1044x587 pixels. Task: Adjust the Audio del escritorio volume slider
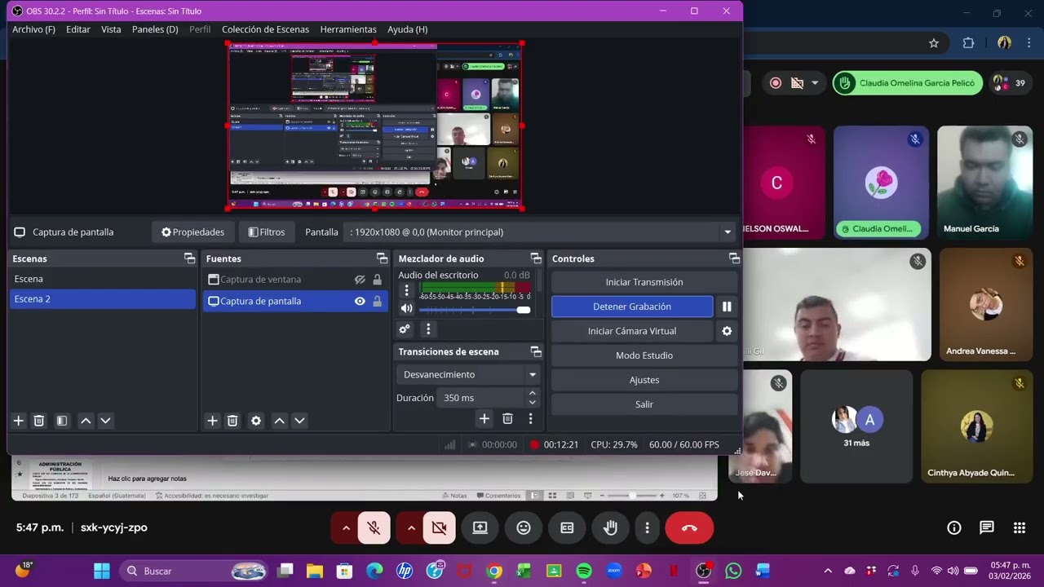[475, 309]
